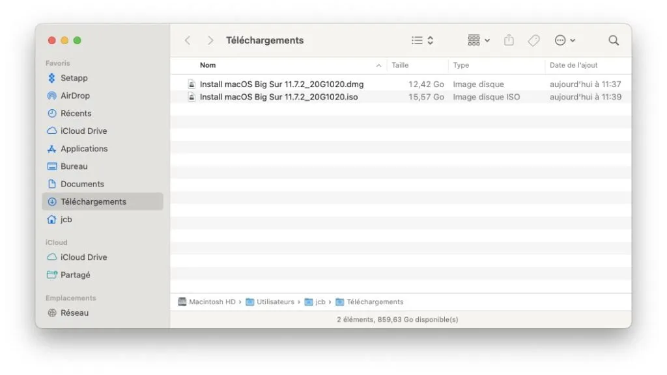Go back with the left chevron
Image resolution: width=667 pixels, height=375 pixels.
pos(188,40)
